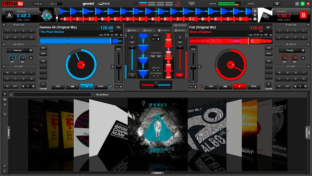Click the favorites star in the browser sidebar

(x=5, y=94)
